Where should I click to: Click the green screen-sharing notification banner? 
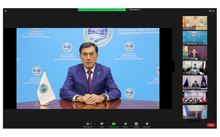point(101,10)
